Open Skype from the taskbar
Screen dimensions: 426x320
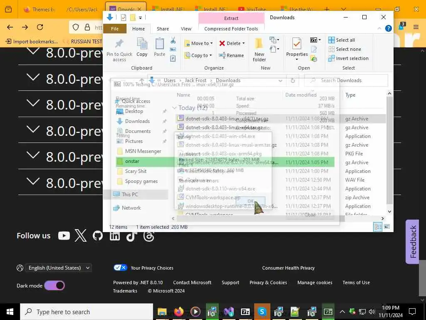262,312
